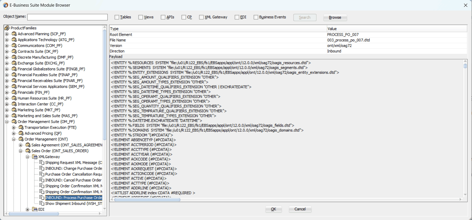Click the Advanced Planning (SCP_PF) folder icon

(14, 34)
